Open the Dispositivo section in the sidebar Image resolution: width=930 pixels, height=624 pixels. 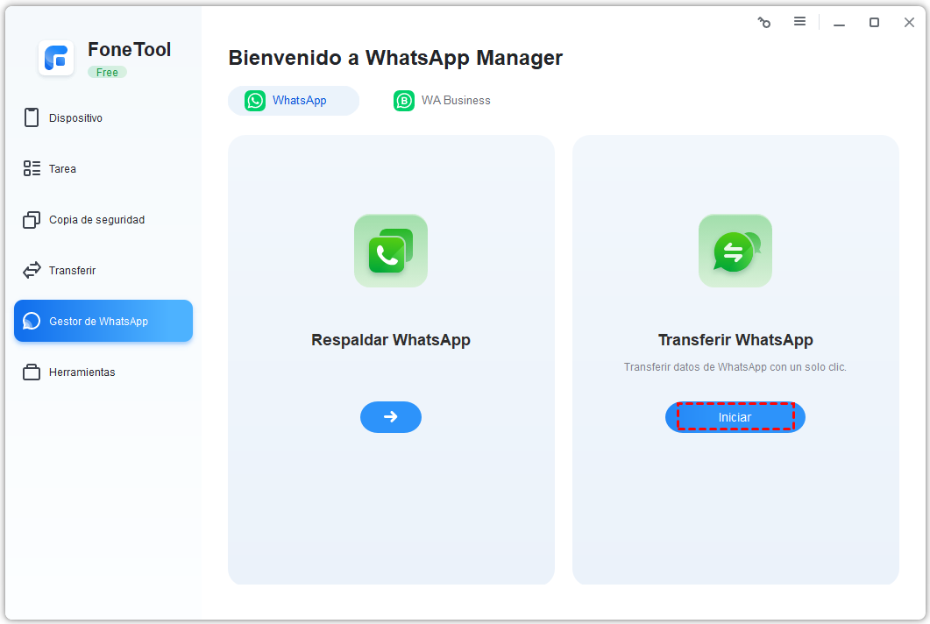(x=75, y=117)
